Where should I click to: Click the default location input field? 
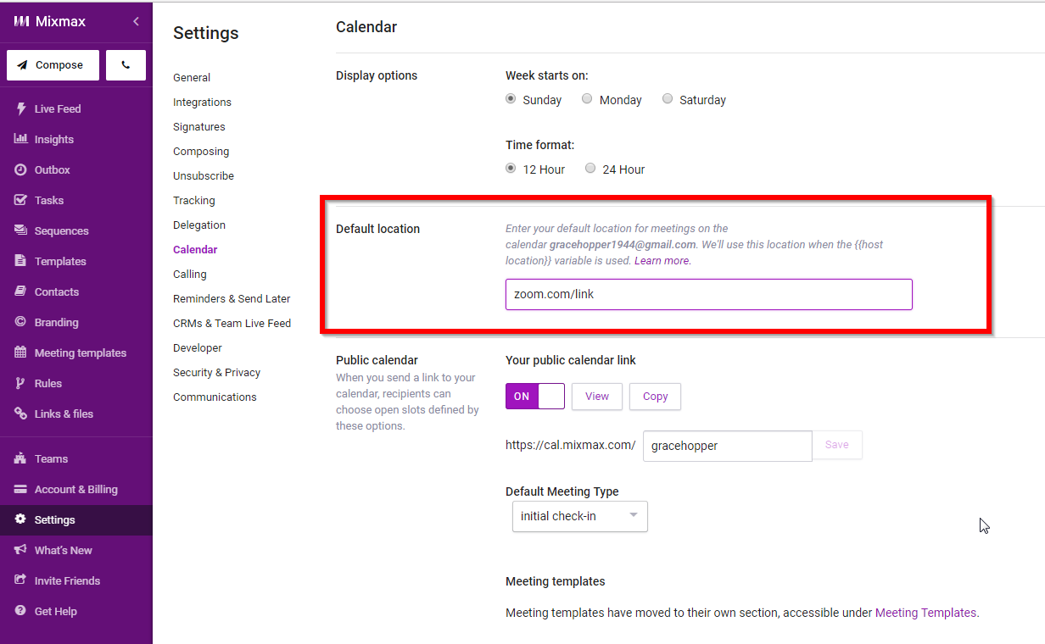pos(709,294)
